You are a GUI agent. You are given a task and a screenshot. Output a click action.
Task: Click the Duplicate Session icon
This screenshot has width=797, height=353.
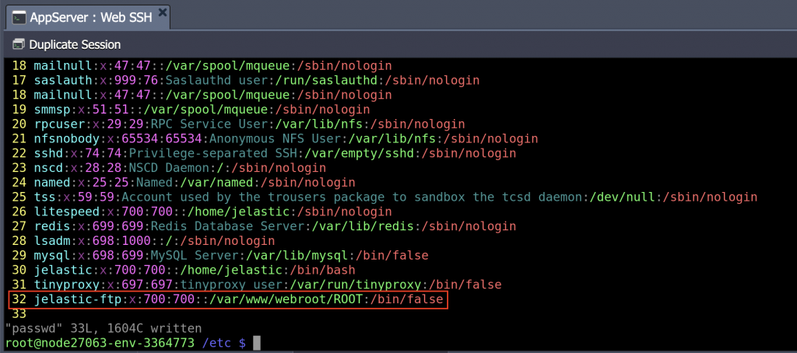tap(19, 44)
